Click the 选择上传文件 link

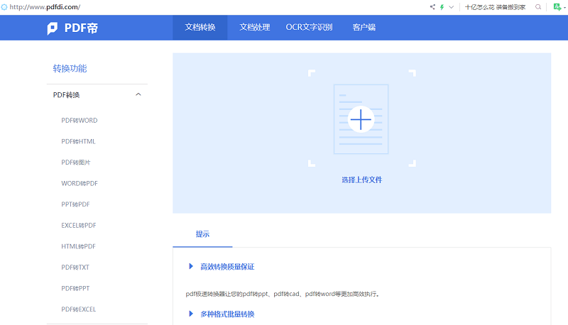click(x=361, y=180)
